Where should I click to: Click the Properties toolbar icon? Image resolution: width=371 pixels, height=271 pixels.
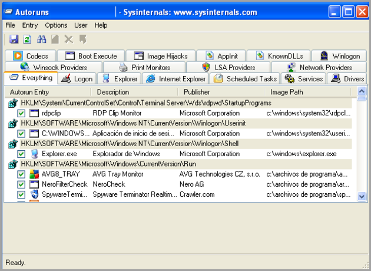tap(55, 39)
